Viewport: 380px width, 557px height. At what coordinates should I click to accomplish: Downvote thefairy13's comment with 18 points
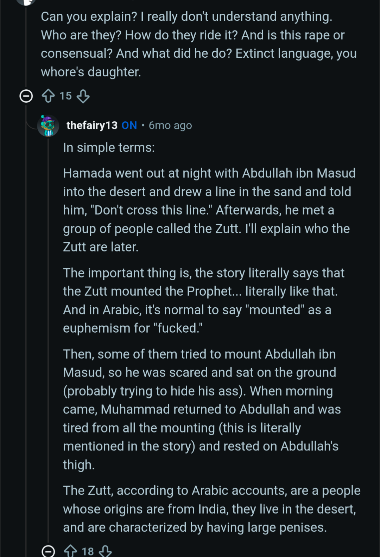[x=105, y=551]
